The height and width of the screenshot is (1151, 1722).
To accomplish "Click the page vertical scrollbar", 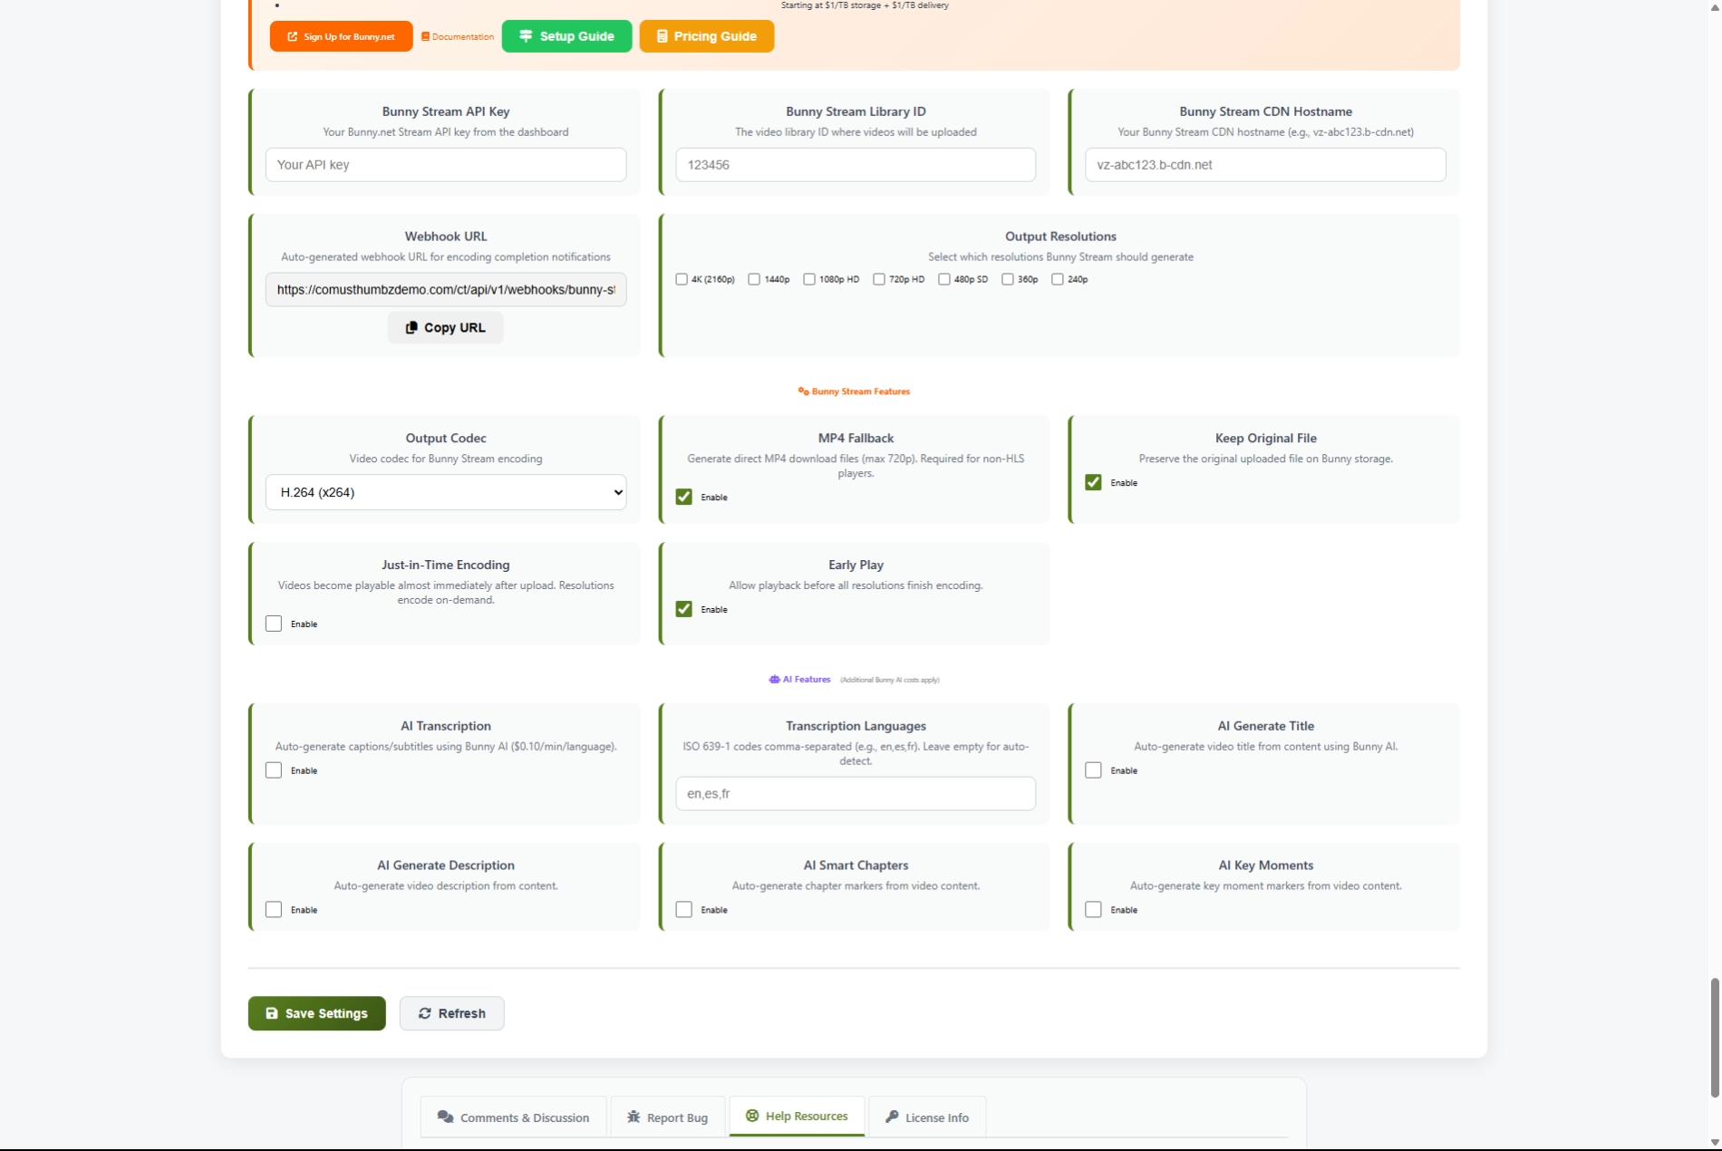I will point(1714,1037).
